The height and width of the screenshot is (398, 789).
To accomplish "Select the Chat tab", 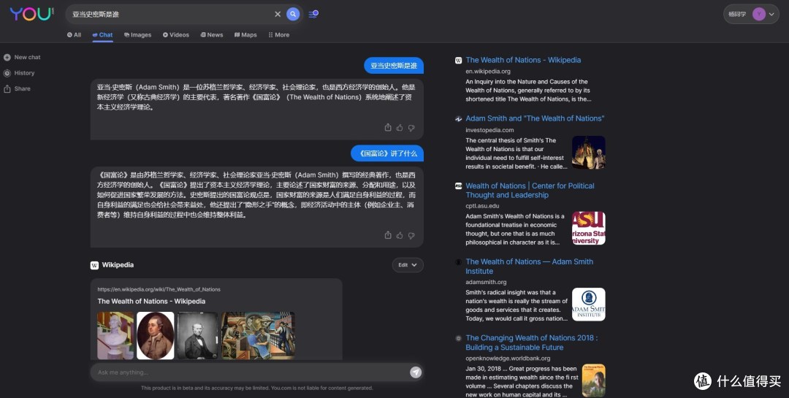I will (x=103, y=35).
